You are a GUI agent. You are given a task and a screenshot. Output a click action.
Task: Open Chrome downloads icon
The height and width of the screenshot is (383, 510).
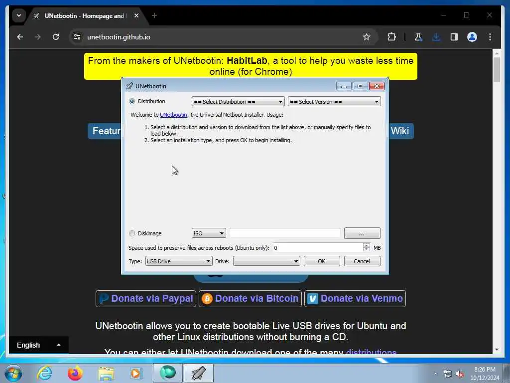point(436,37)
